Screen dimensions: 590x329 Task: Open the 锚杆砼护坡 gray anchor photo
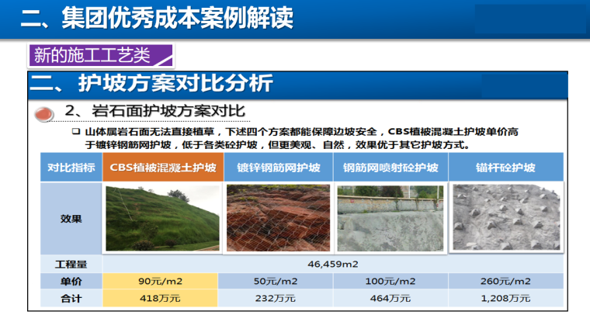(505, 217)
